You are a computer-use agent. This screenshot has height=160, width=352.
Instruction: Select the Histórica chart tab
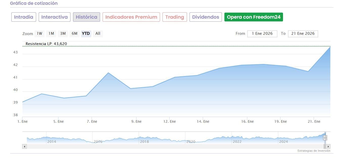[x=86, y=17]
